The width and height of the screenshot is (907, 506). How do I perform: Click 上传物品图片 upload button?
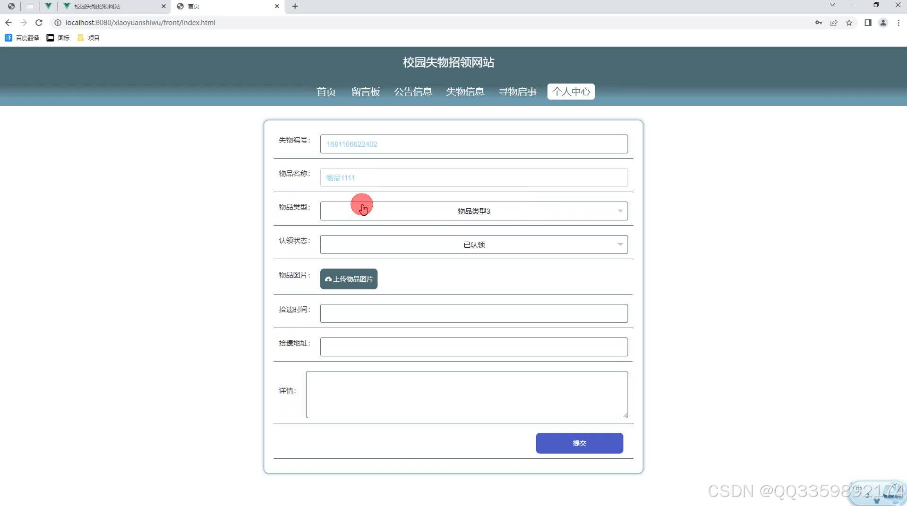(349, 279)
